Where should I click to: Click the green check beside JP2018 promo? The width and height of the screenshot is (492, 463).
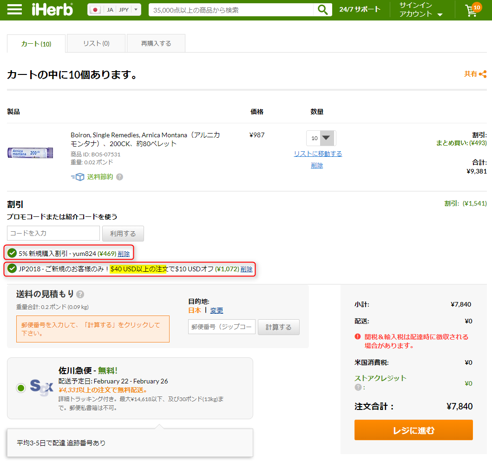click(x=12, y=268)
